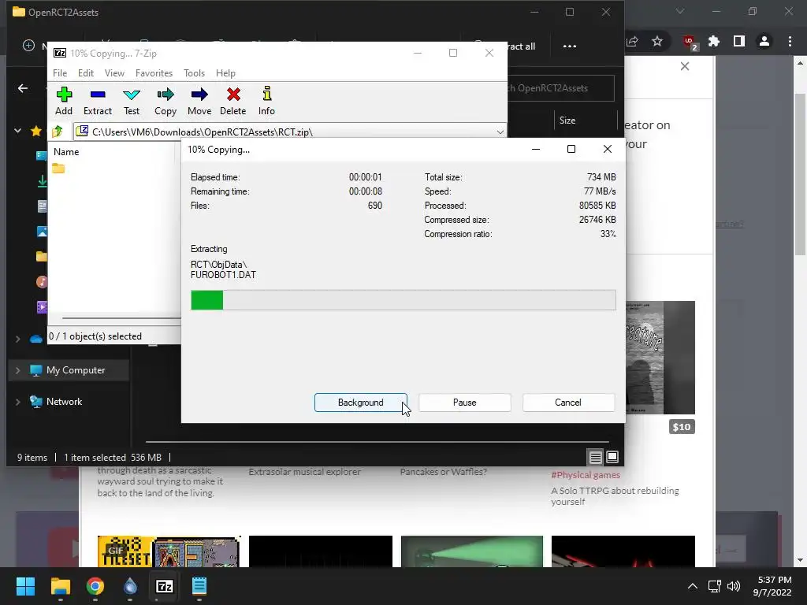Select My Computer in Explorer sidebar
Screen dimensions: 807x605
pyautogui.click(x=76, y=370)
